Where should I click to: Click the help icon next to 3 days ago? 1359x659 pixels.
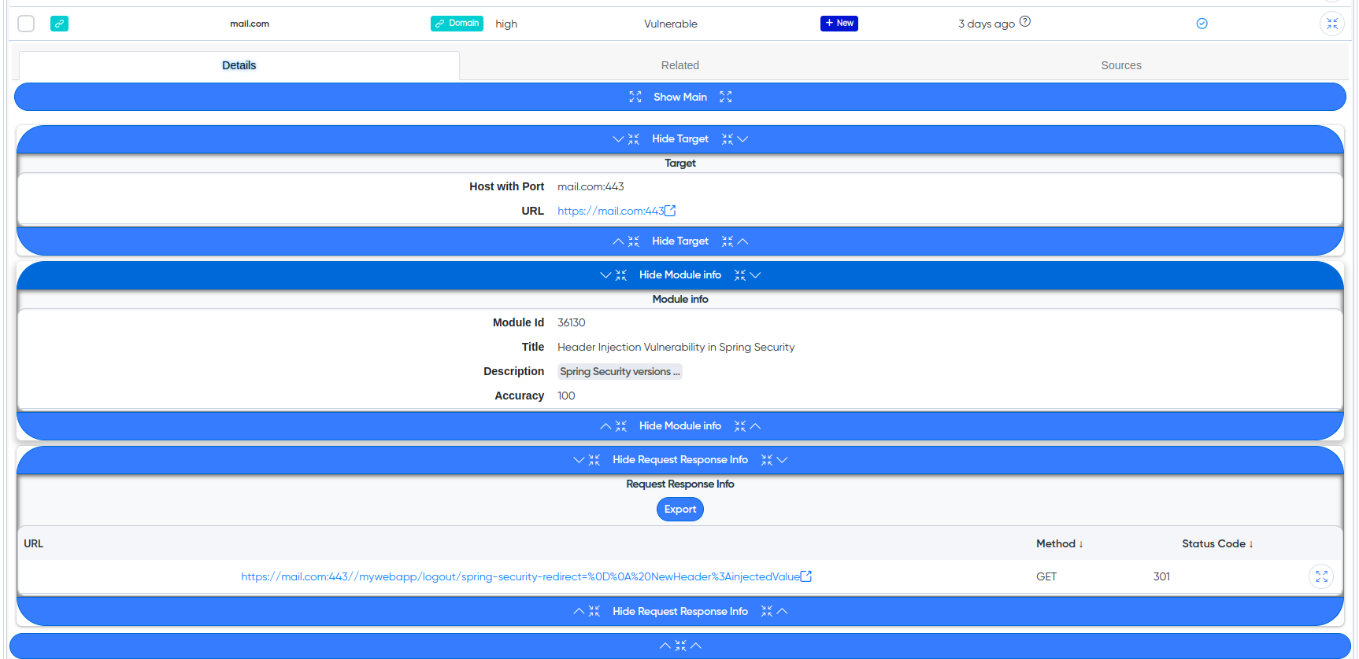click(x=1024, y=22)
